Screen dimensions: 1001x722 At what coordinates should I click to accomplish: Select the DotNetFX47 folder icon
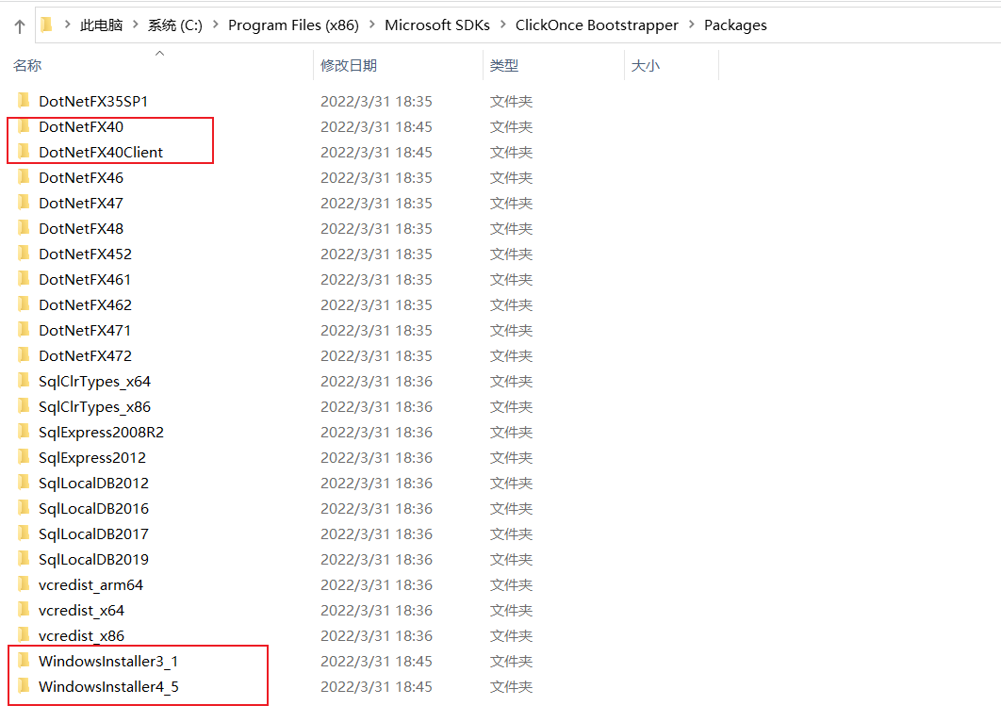24,203
